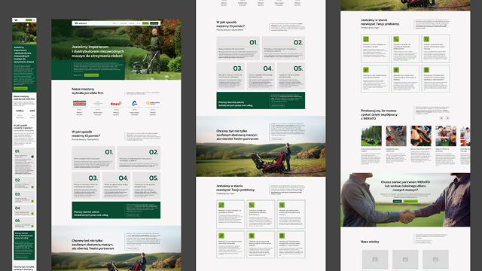482x271 pixels.
Task: Click the phone icon in the right mockup's feature cards
Action: [x=396, y=39]
